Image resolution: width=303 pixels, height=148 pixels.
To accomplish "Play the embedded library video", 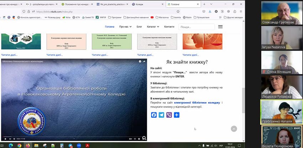I will 5,139.
